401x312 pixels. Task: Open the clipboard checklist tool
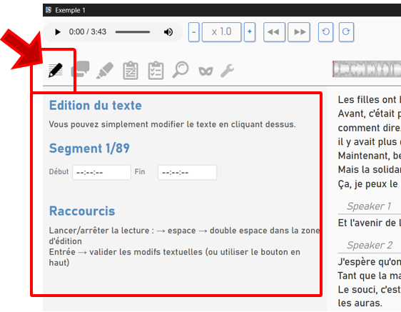(x=156, y=71)
